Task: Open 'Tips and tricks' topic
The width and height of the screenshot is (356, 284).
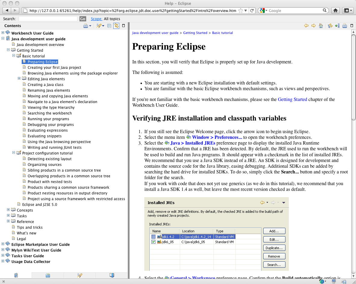Action: [30, 228]
